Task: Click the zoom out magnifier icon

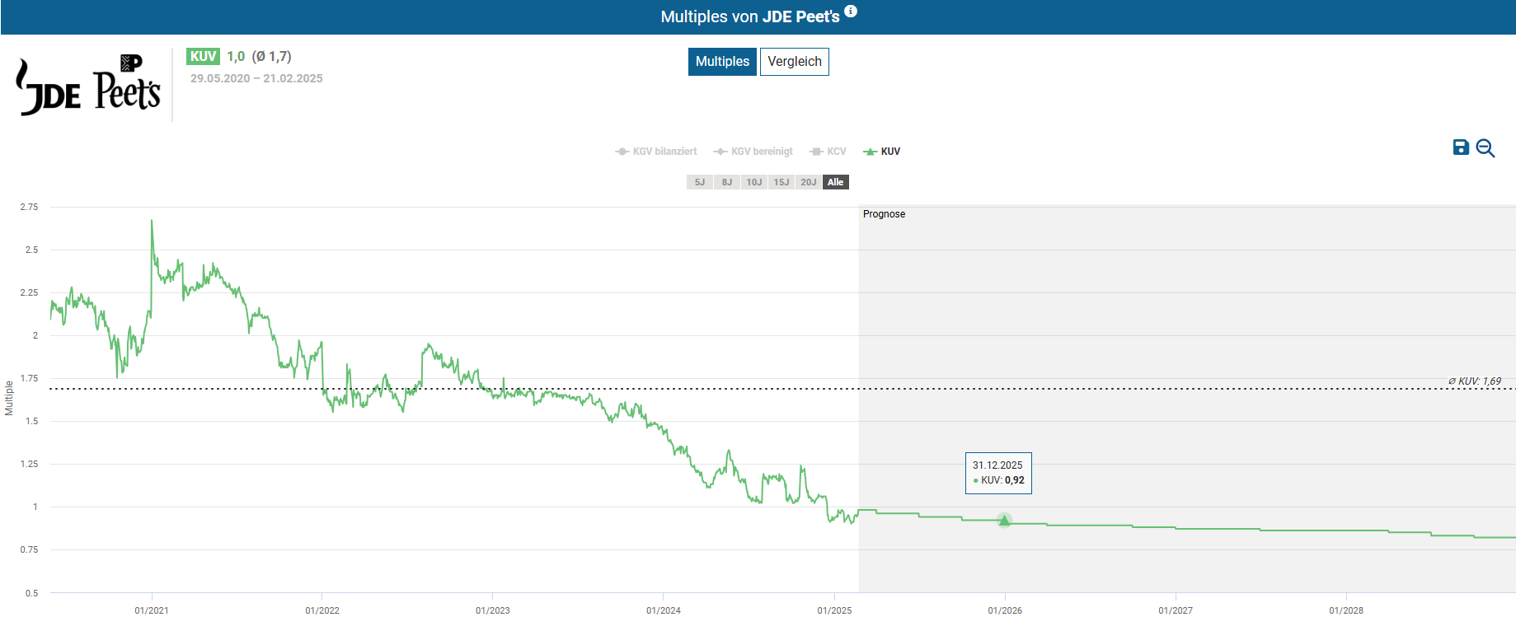Action: [x=1485, y=148]
